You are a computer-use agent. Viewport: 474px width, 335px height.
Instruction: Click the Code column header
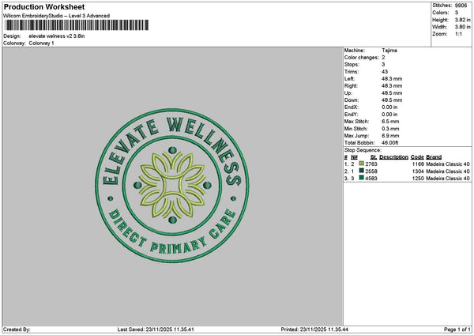coord(417,157)
